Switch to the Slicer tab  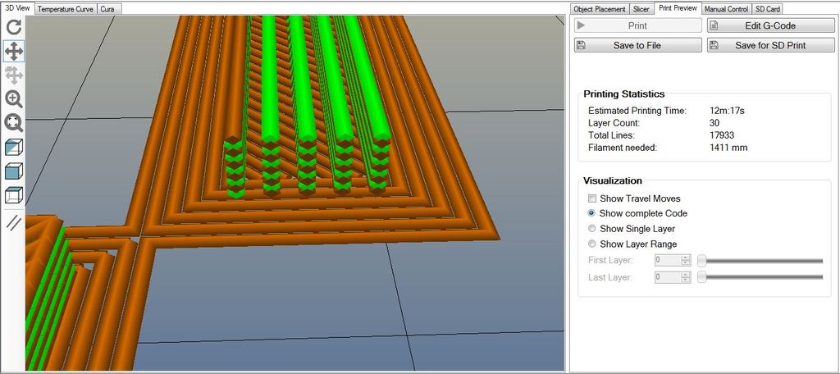click(x=641, y=9)
